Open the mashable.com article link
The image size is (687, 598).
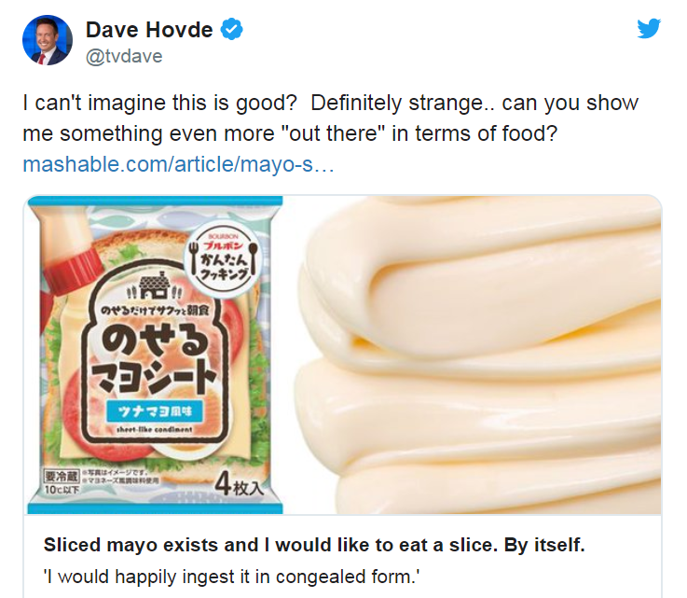click(x=178, y=164)
